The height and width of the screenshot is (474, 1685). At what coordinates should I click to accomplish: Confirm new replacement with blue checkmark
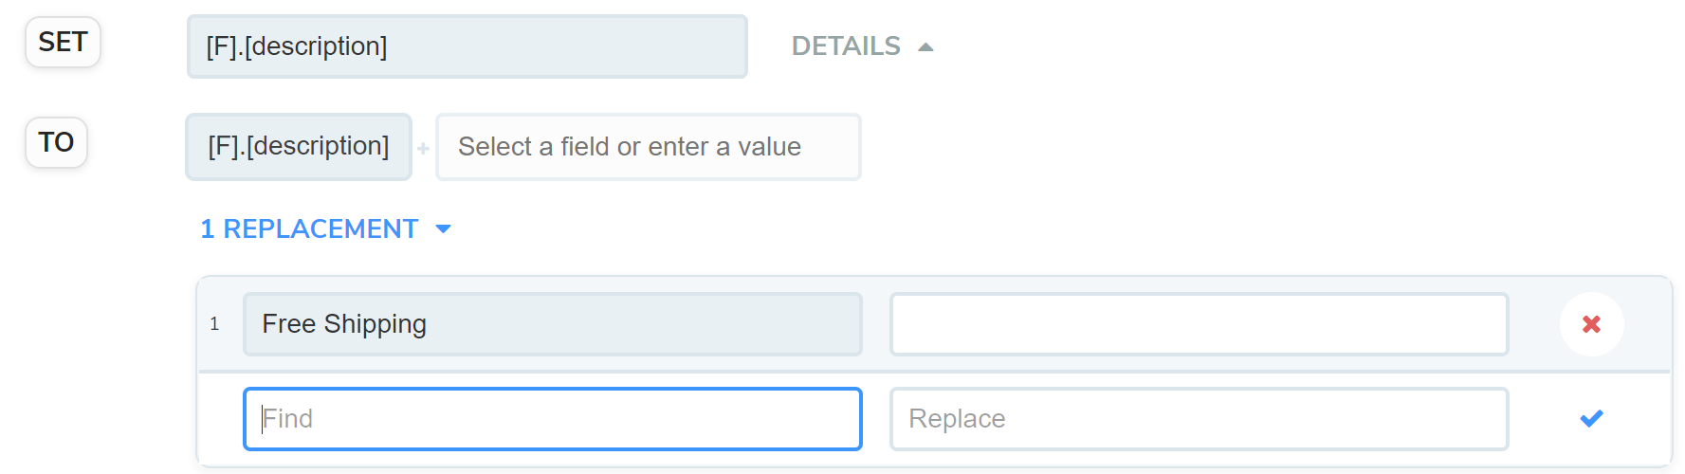pyautogui.click(x=1591, y=418)
